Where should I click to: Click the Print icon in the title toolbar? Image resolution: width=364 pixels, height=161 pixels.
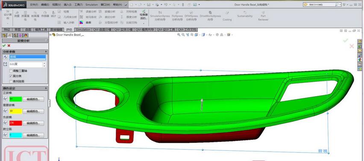coord(157,5)
